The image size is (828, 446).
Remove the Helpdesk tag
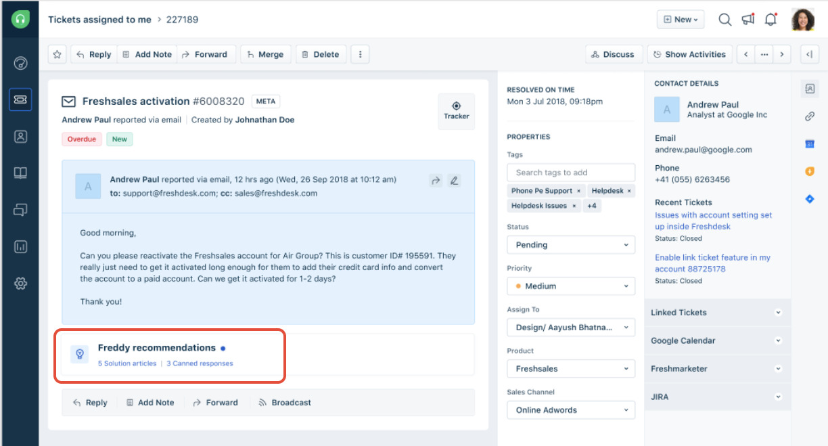pos(629,192)
